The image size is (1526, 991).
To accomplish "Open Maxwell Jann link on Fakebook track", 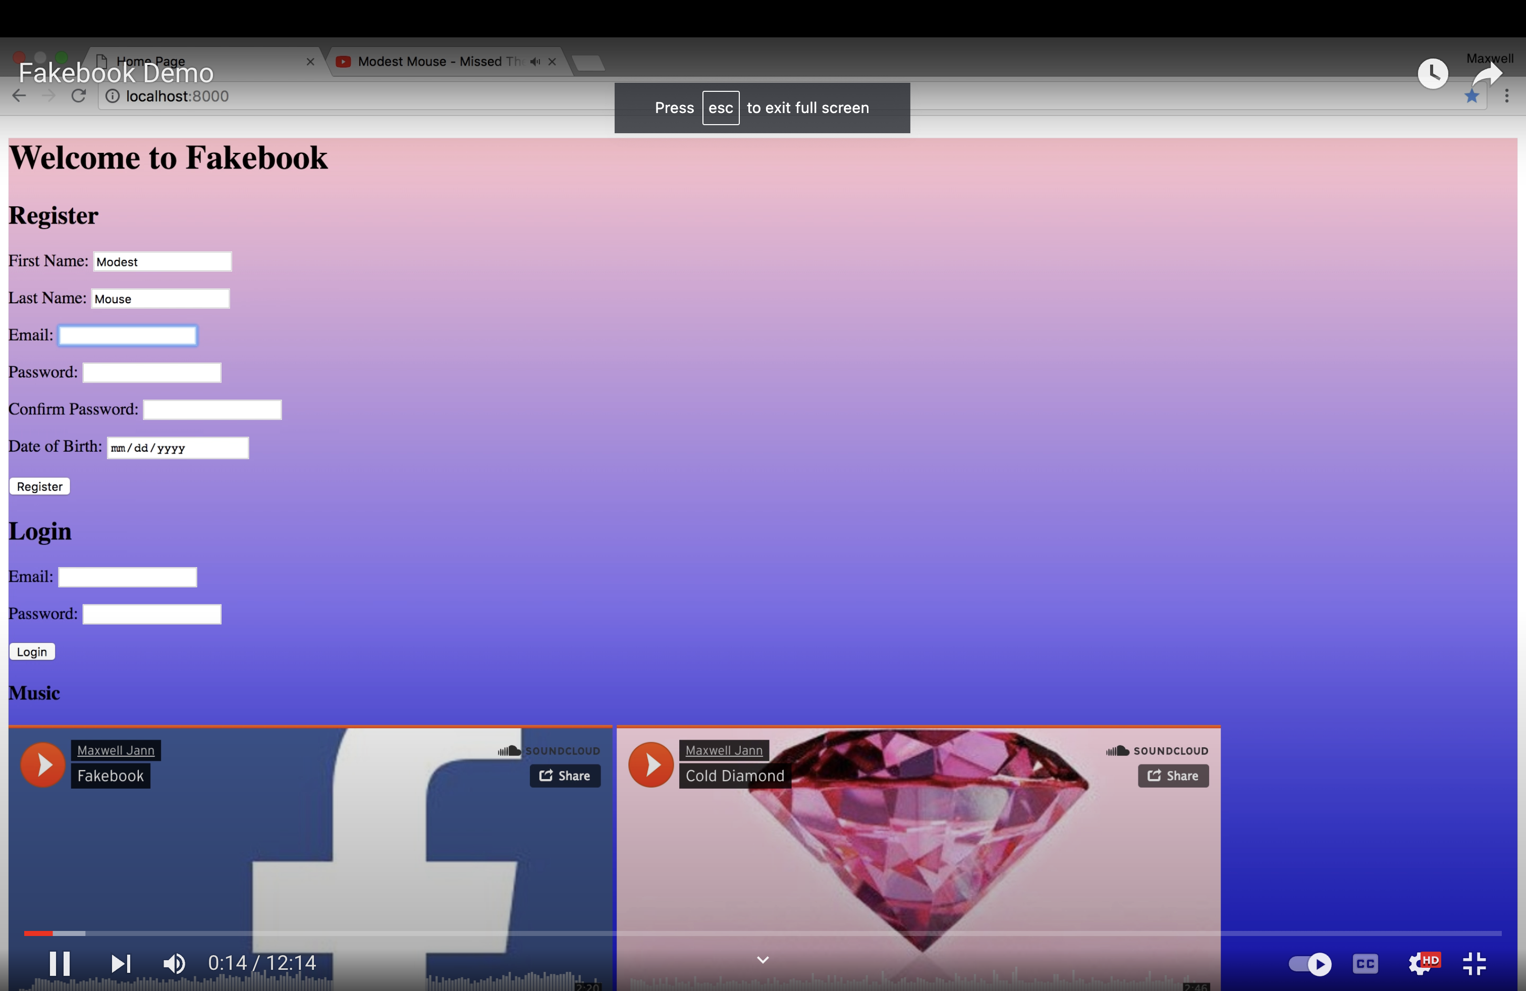I will 116,751.
